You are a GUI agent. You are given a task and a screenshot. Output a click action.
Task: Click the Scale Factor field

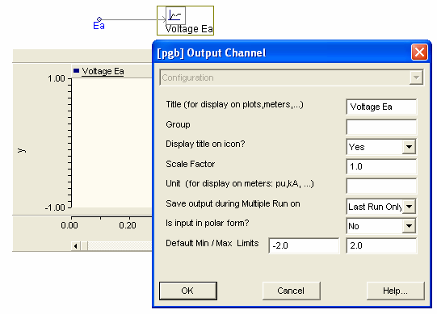[x=381, y=166]
